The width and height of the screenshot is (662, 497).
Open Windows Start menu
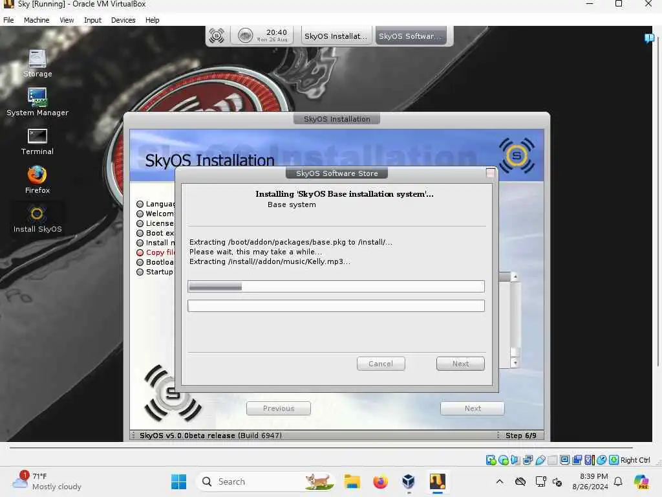pos(178,481)
